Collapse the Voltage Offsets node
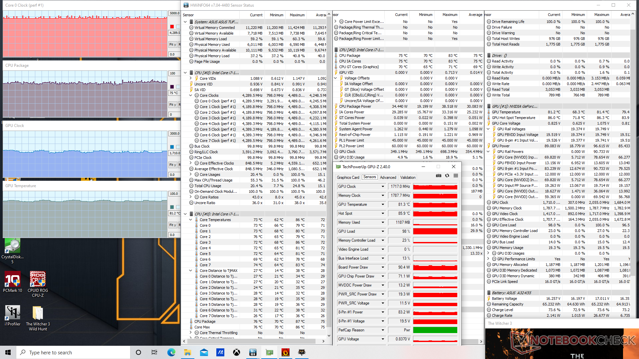639x359 pixels. (x=335, y=78)
